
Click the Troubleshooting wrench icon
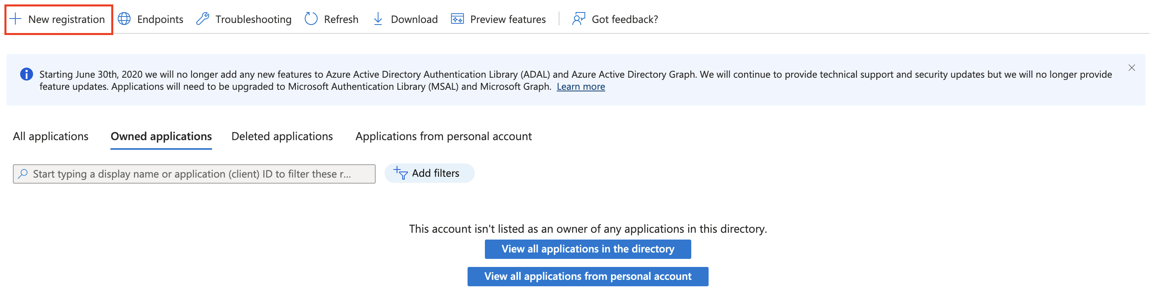pyautogui.click(x=203, y=19)
